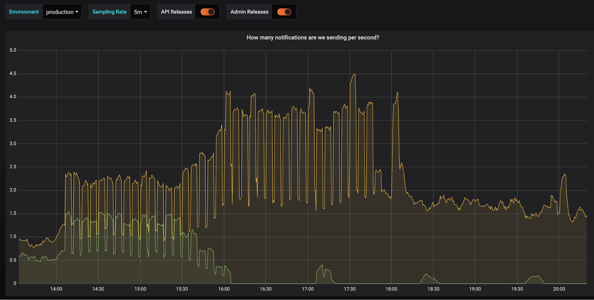The height and width of the screenshot is (300, 594).
Task: Turn off the Admin Releases switch
Action: [x=284, y=12]
